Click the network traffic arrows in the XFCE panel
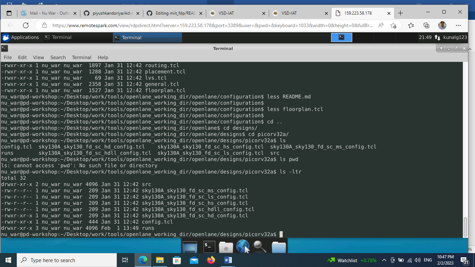Viewport: 475px width, 267px height. [437, 37]
